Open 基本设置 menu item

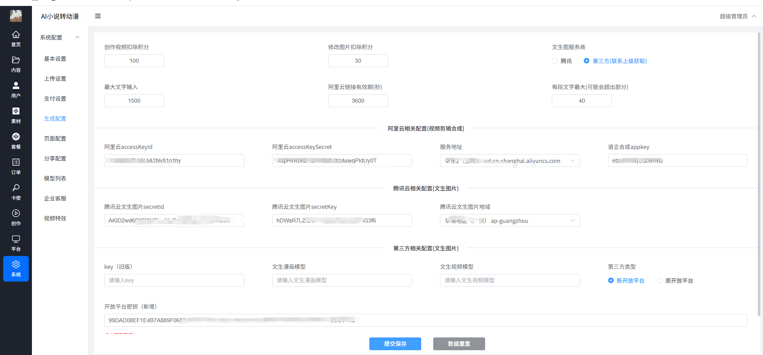pos(55,59)
